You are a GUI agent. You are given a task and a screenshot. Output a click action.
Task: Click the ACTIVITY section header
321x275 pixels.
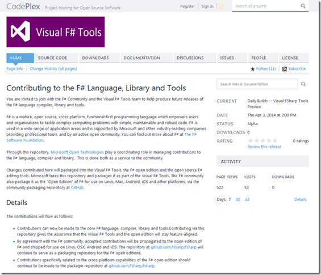coord(262,161)
